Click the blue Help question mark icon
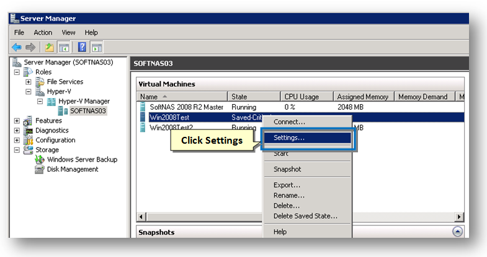The width and height of the screenshot is (487, 257). click(x=82, y=46)
